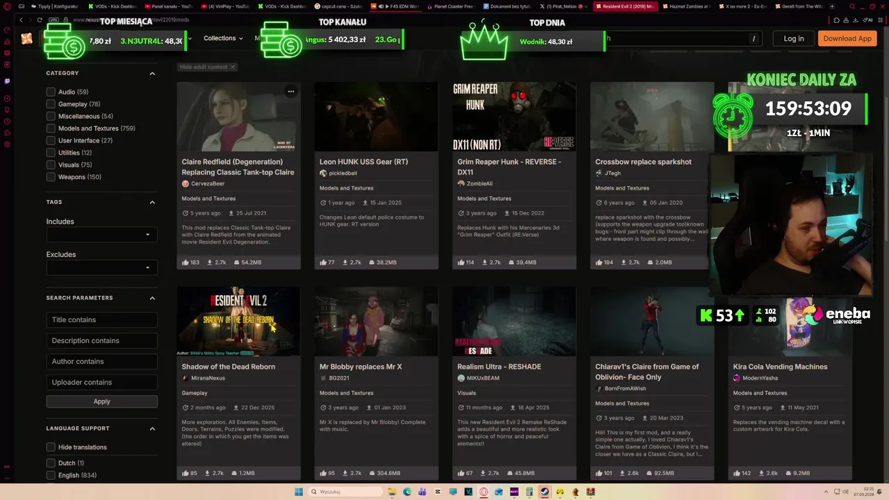Open Microsoft Edge from taskbar
Screen dimensions: 889x500
pyautogui.click(x=408, y=492)
